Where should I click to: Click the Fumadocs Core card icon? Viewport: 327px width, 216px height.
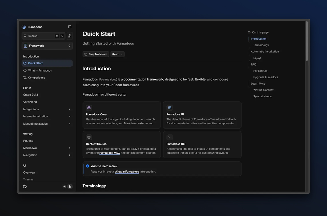pos(89,108)
